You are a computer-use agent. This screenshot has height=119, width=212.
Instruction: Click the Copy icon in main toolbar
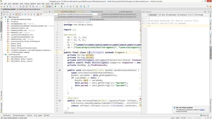tap(24, 6)
